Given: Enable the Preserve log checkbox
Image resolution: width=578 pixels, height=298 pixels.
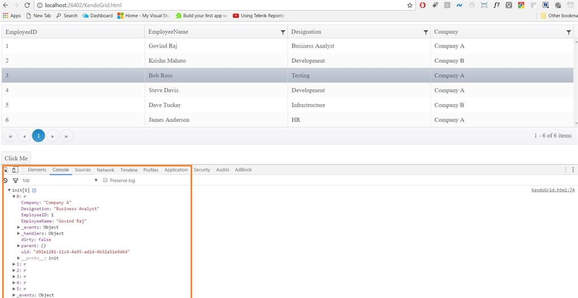Looking at the screenshot, I should click(105, 180).
